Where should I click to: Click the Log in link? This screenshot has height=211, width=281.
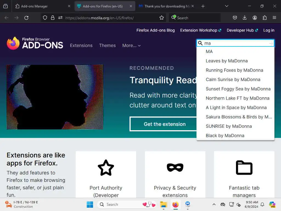coord(269,30)
